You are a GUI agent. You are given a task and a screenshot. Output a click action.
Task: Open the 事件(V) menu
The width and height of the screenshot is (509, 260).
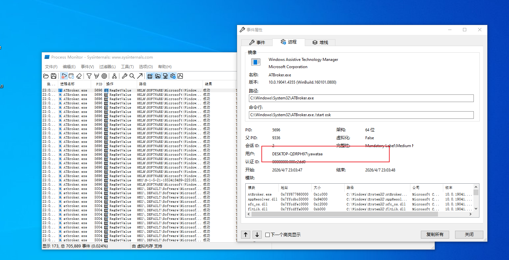[x=87, y=66]
